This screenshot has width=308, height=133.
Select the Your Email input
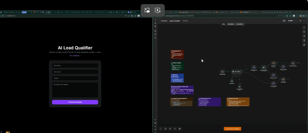[x=75, y=72]
